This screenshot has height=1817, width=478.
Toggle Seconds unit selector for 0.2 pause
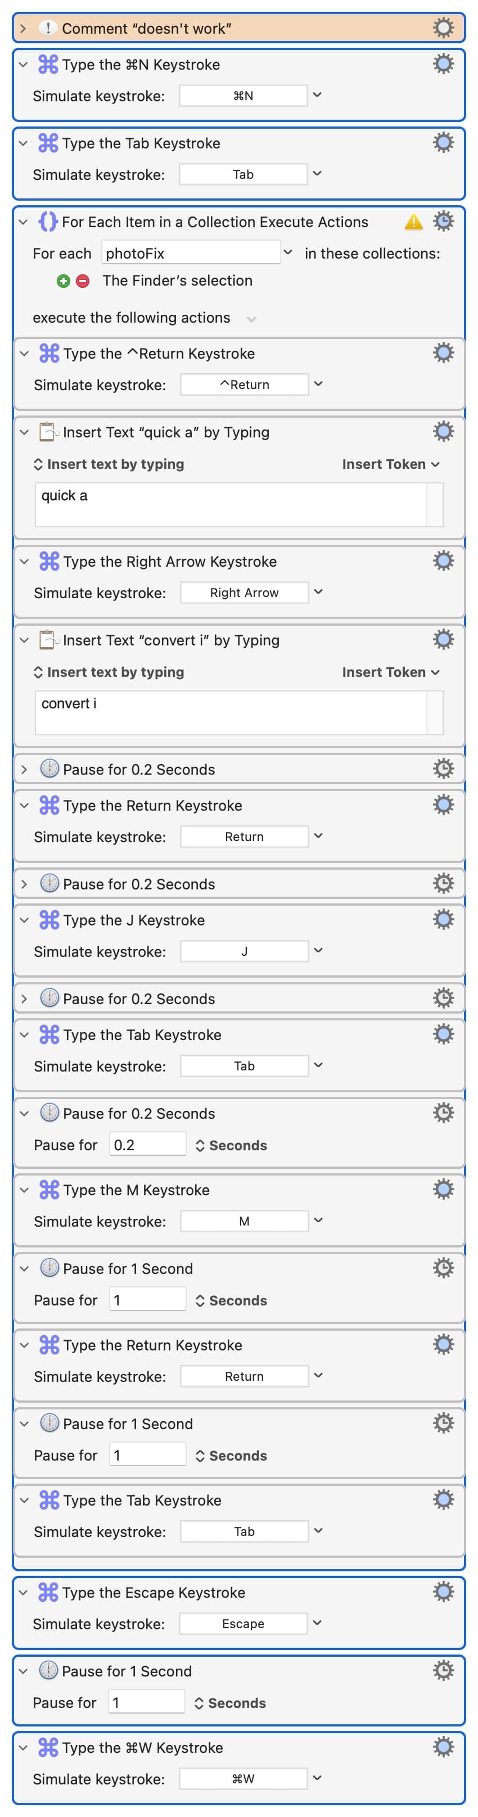(231, 1145)
